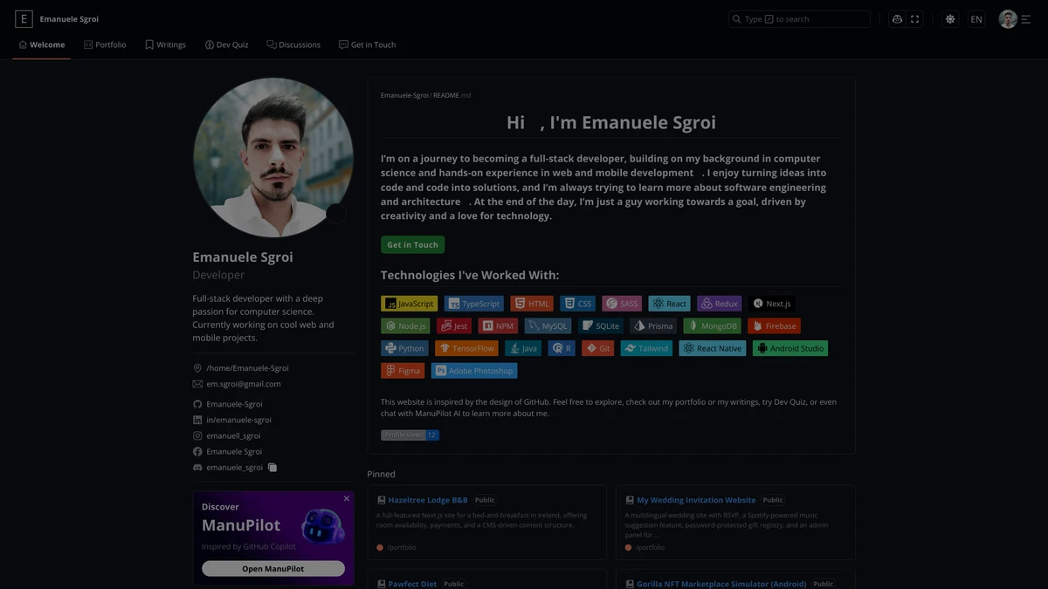Image resolution: width=1048 pixels, height=589 pixels.
Task: Toggle fullscreen mode icon in header
Action: click(x=914, y=19)
